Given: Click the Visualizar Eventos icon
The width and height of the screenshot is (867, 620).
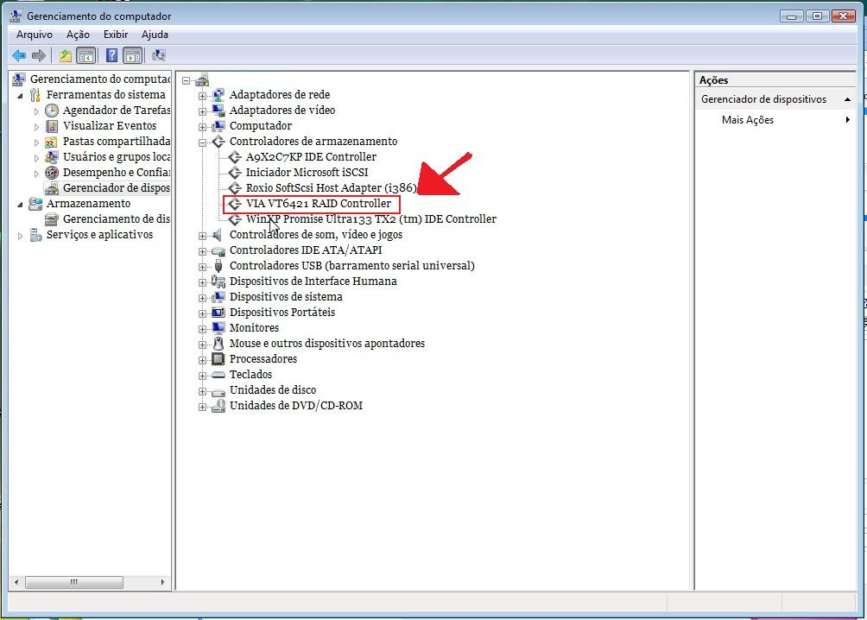Looking at the screenshot, I should click(52, 125).
